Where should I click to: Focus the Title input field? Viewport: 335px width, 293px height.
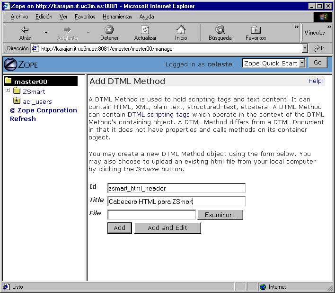point(176,201)
